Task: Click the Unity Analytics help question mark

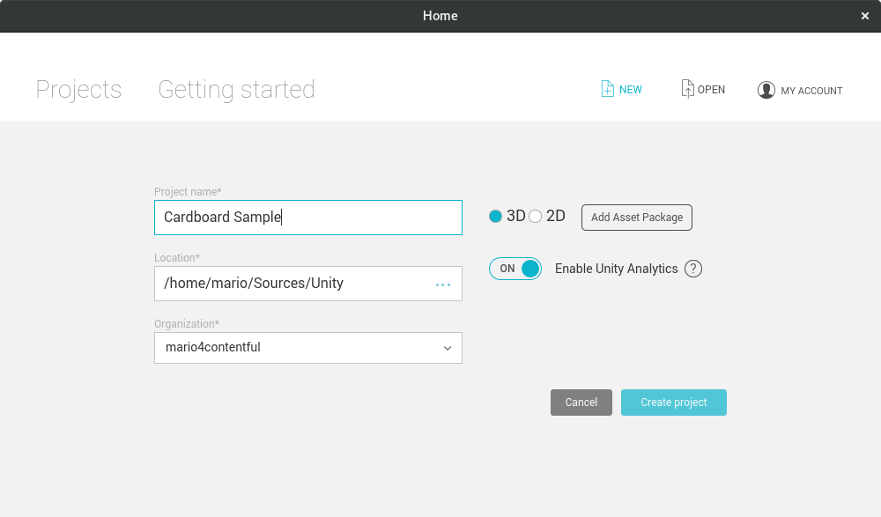Action: tap(693, 269)
